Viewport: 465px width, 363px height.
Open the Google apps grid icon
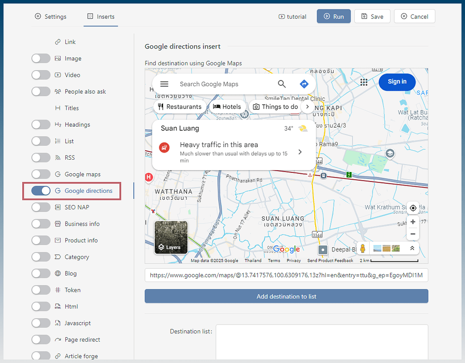pyautogui.click(x=364, y=82)
